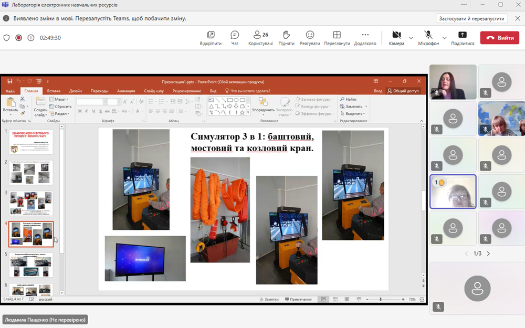Screen dimensions: 525x328
Task: Click the recording indicator icon
Action: click(x=19, y=38)
